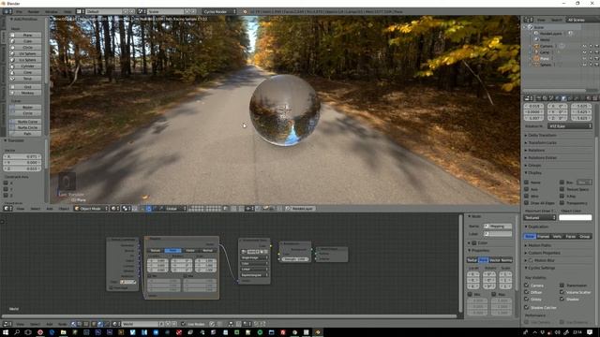Expand the Motion Paths panel
This screenshot has height=337, width=600.
click(x=540, y=245)
